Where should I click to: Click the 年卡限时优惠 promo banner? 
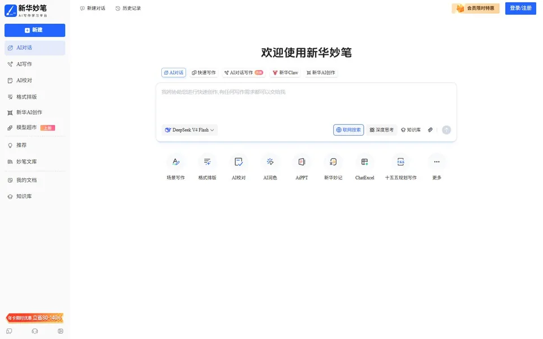point(35,318)
